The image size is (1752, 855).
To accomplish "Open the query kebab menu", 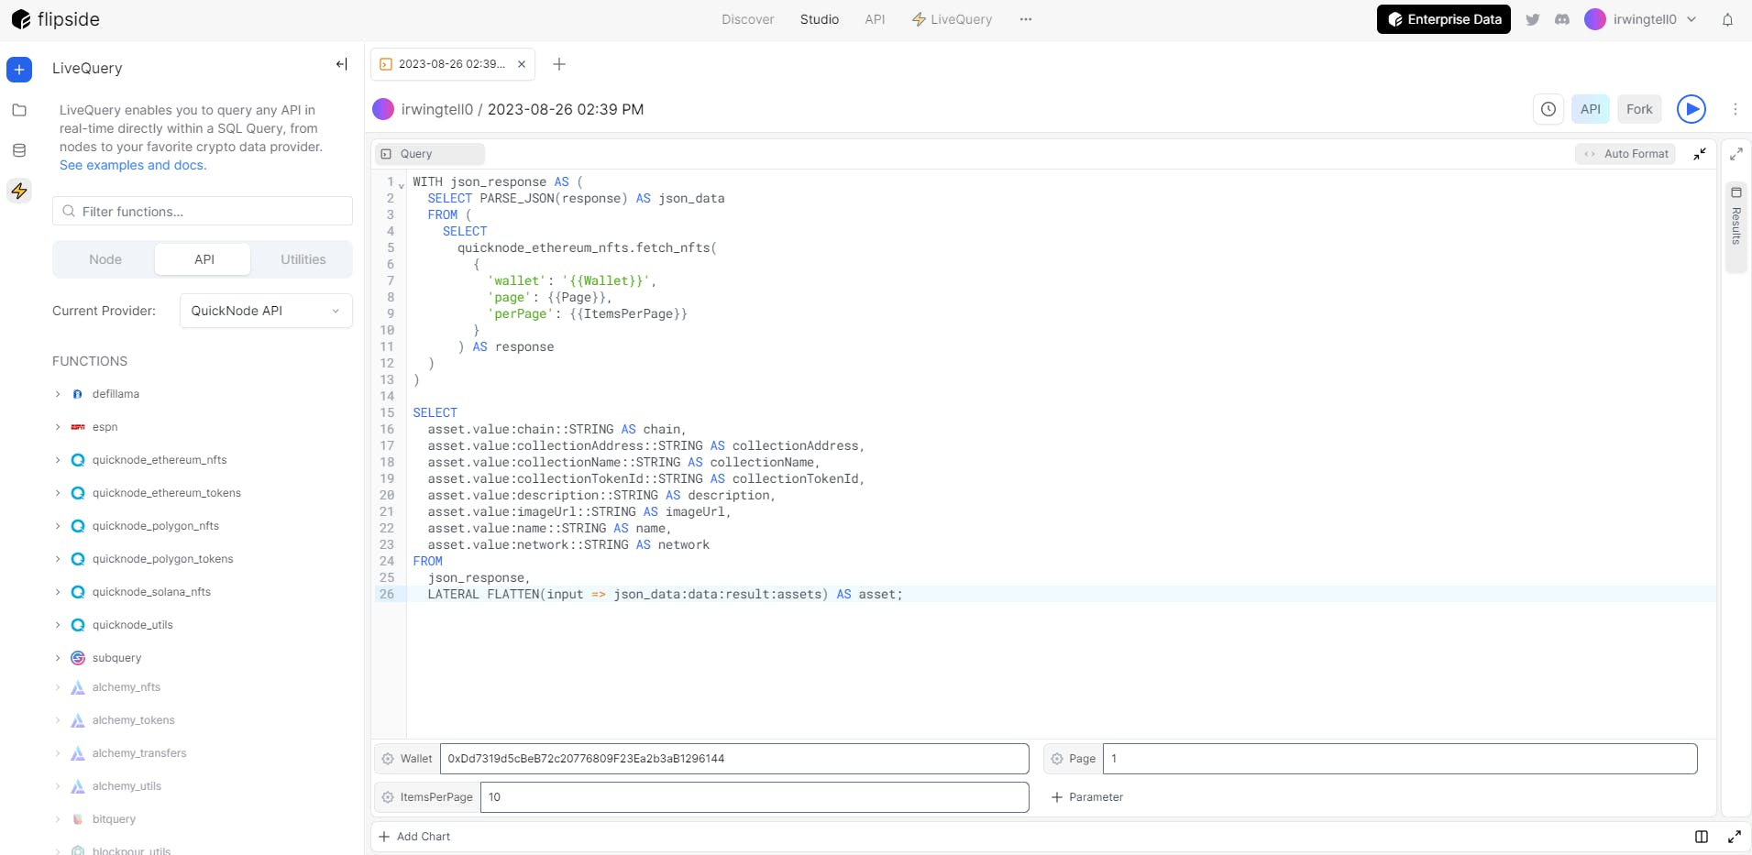I will click(1735, 109).
